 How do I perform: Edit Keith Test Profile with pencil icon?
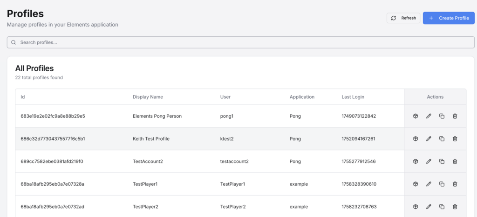click(x=429, y=139)
